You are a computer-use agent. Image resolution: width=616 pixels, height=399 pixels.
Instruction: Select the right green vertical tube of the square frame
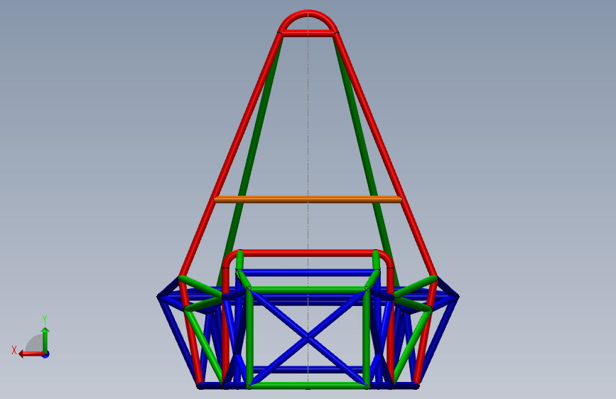(x=367, y=338)
